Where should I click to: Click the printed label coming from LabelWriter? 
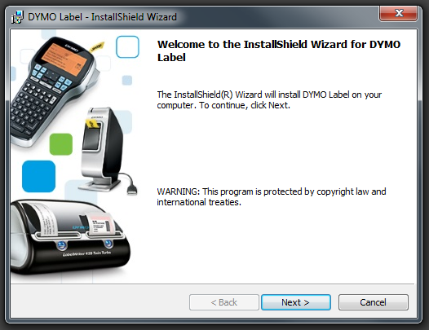pos(100,223)
